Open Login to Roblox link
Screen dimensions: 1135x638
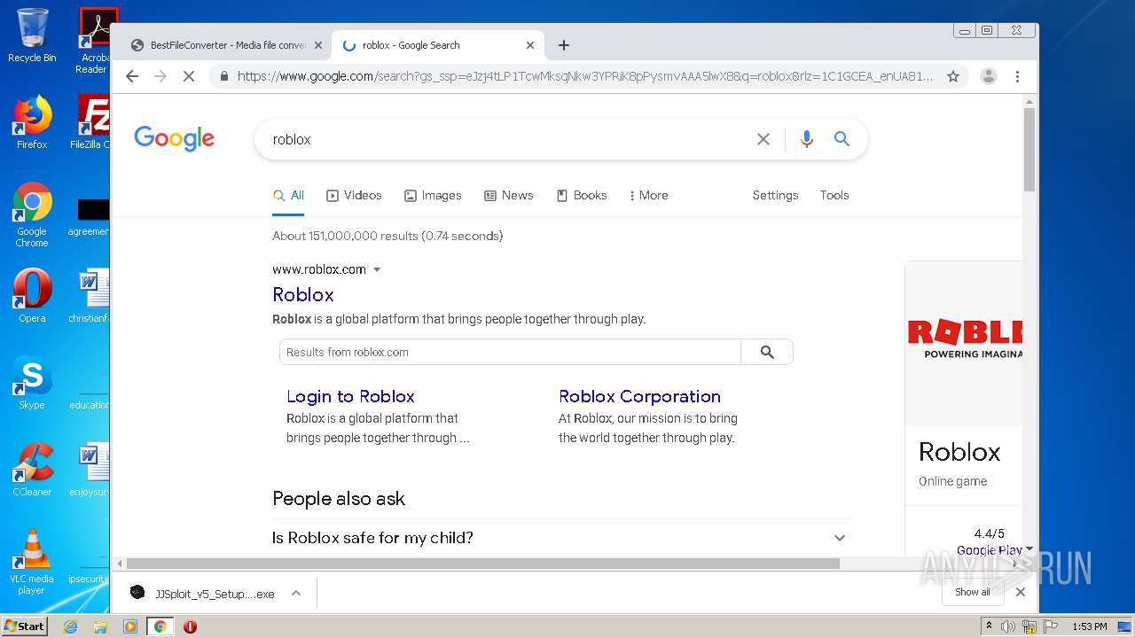(x=350, y=396)
